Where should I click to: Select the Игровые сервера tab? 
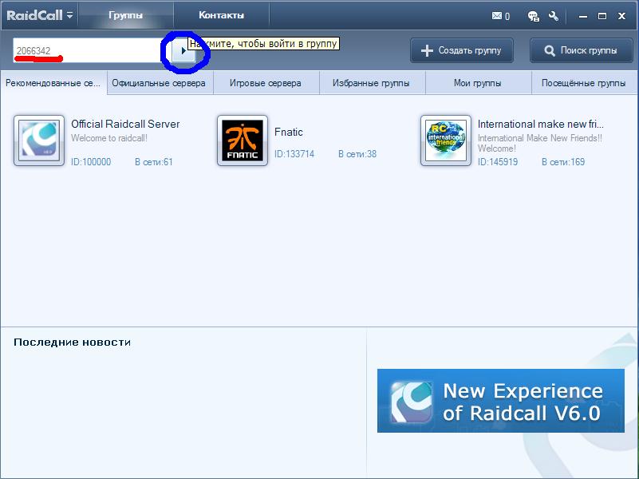[x=266, y=83]
